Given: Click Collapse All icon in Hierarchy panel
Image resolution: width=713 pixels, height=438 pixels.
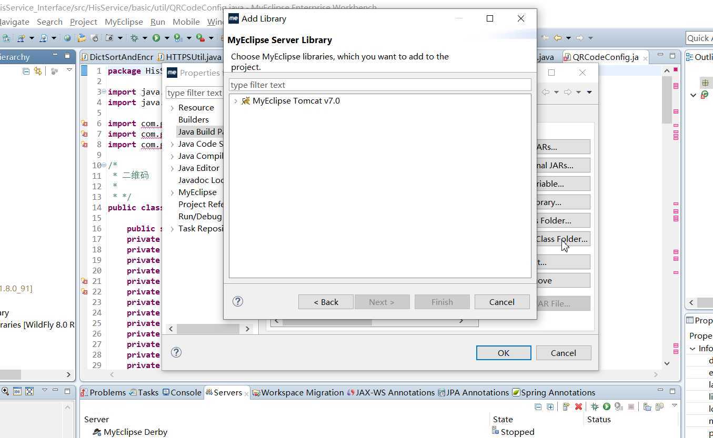Looking at the screenshot, I should [x=26, y=71].
